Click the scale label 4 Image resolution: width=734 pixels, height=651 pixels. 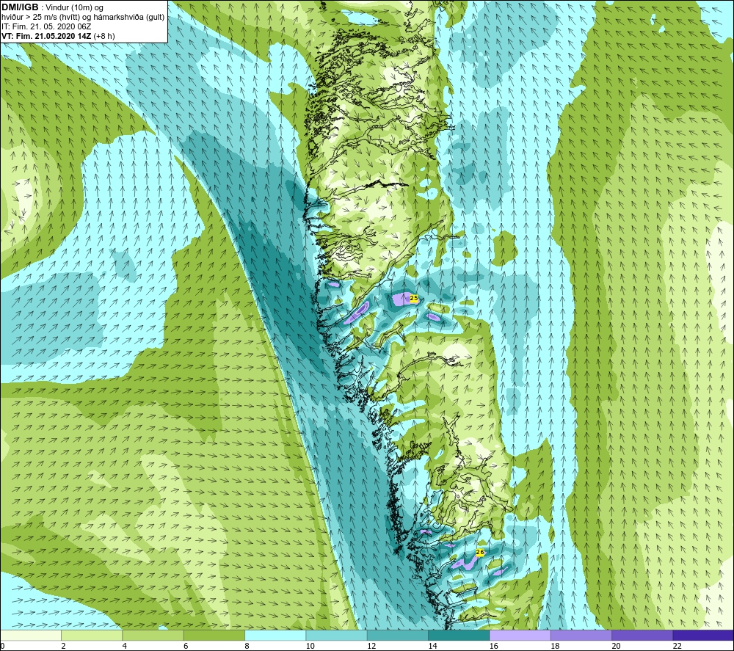125,646
